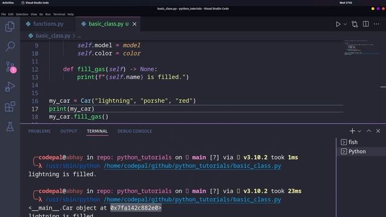Click the breadcrumb ellipsis after basic_class.py
The width and height of the screenshot is (386, 217).
point(79,36)
